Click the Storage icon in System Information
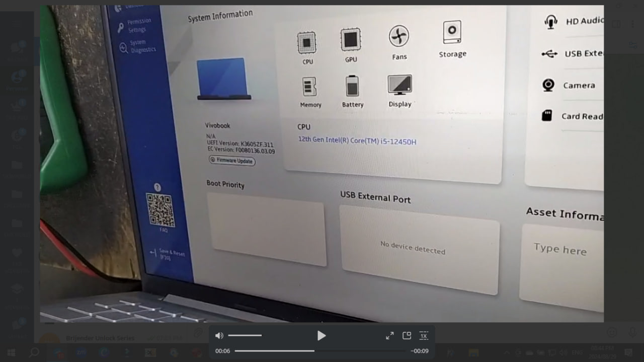This screenshot has height=362, width=644. 452,32
